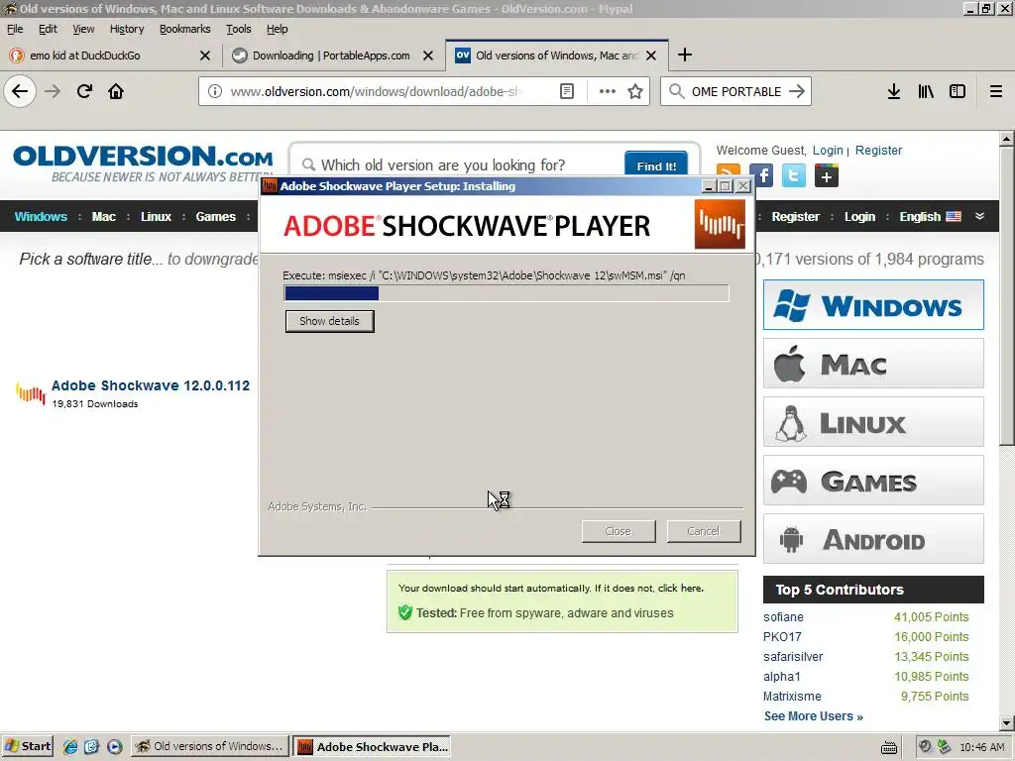The image size is (1015, 761).
Task: Open a new browser tab
Action: tap(685, 55)
